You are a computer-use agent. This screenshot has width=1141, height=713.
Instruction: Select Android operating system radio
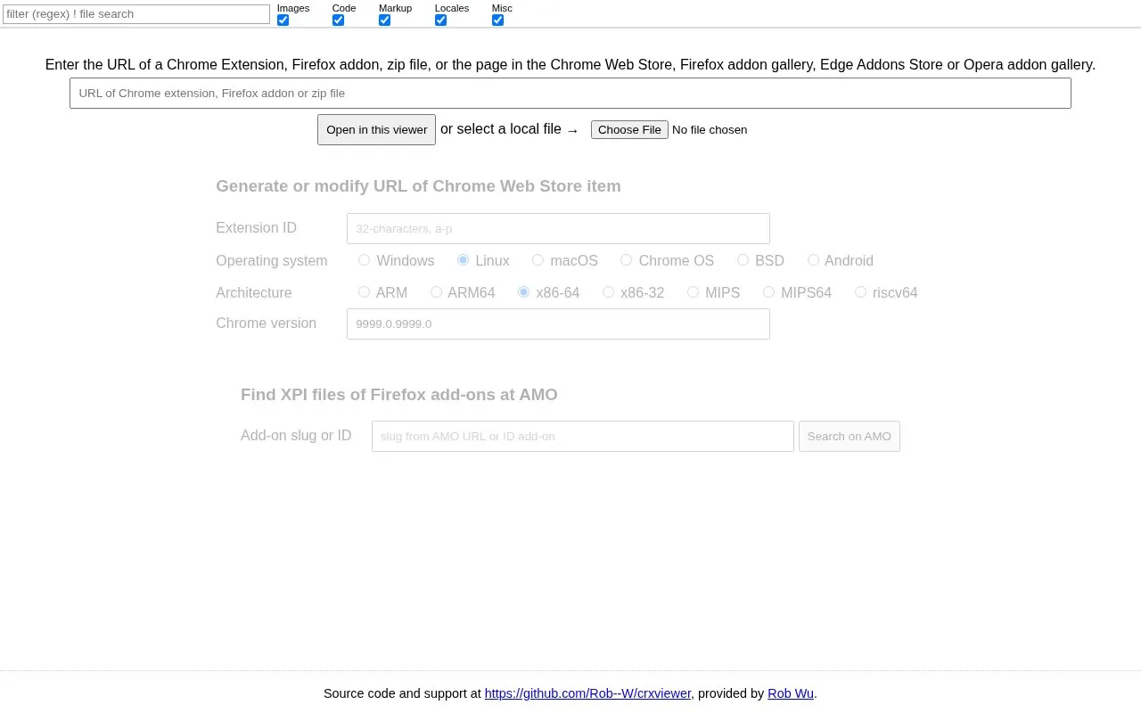point(813,260)
